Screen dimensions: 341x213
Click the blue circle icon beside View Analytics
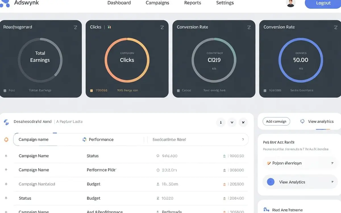click(x=271, y=182)
